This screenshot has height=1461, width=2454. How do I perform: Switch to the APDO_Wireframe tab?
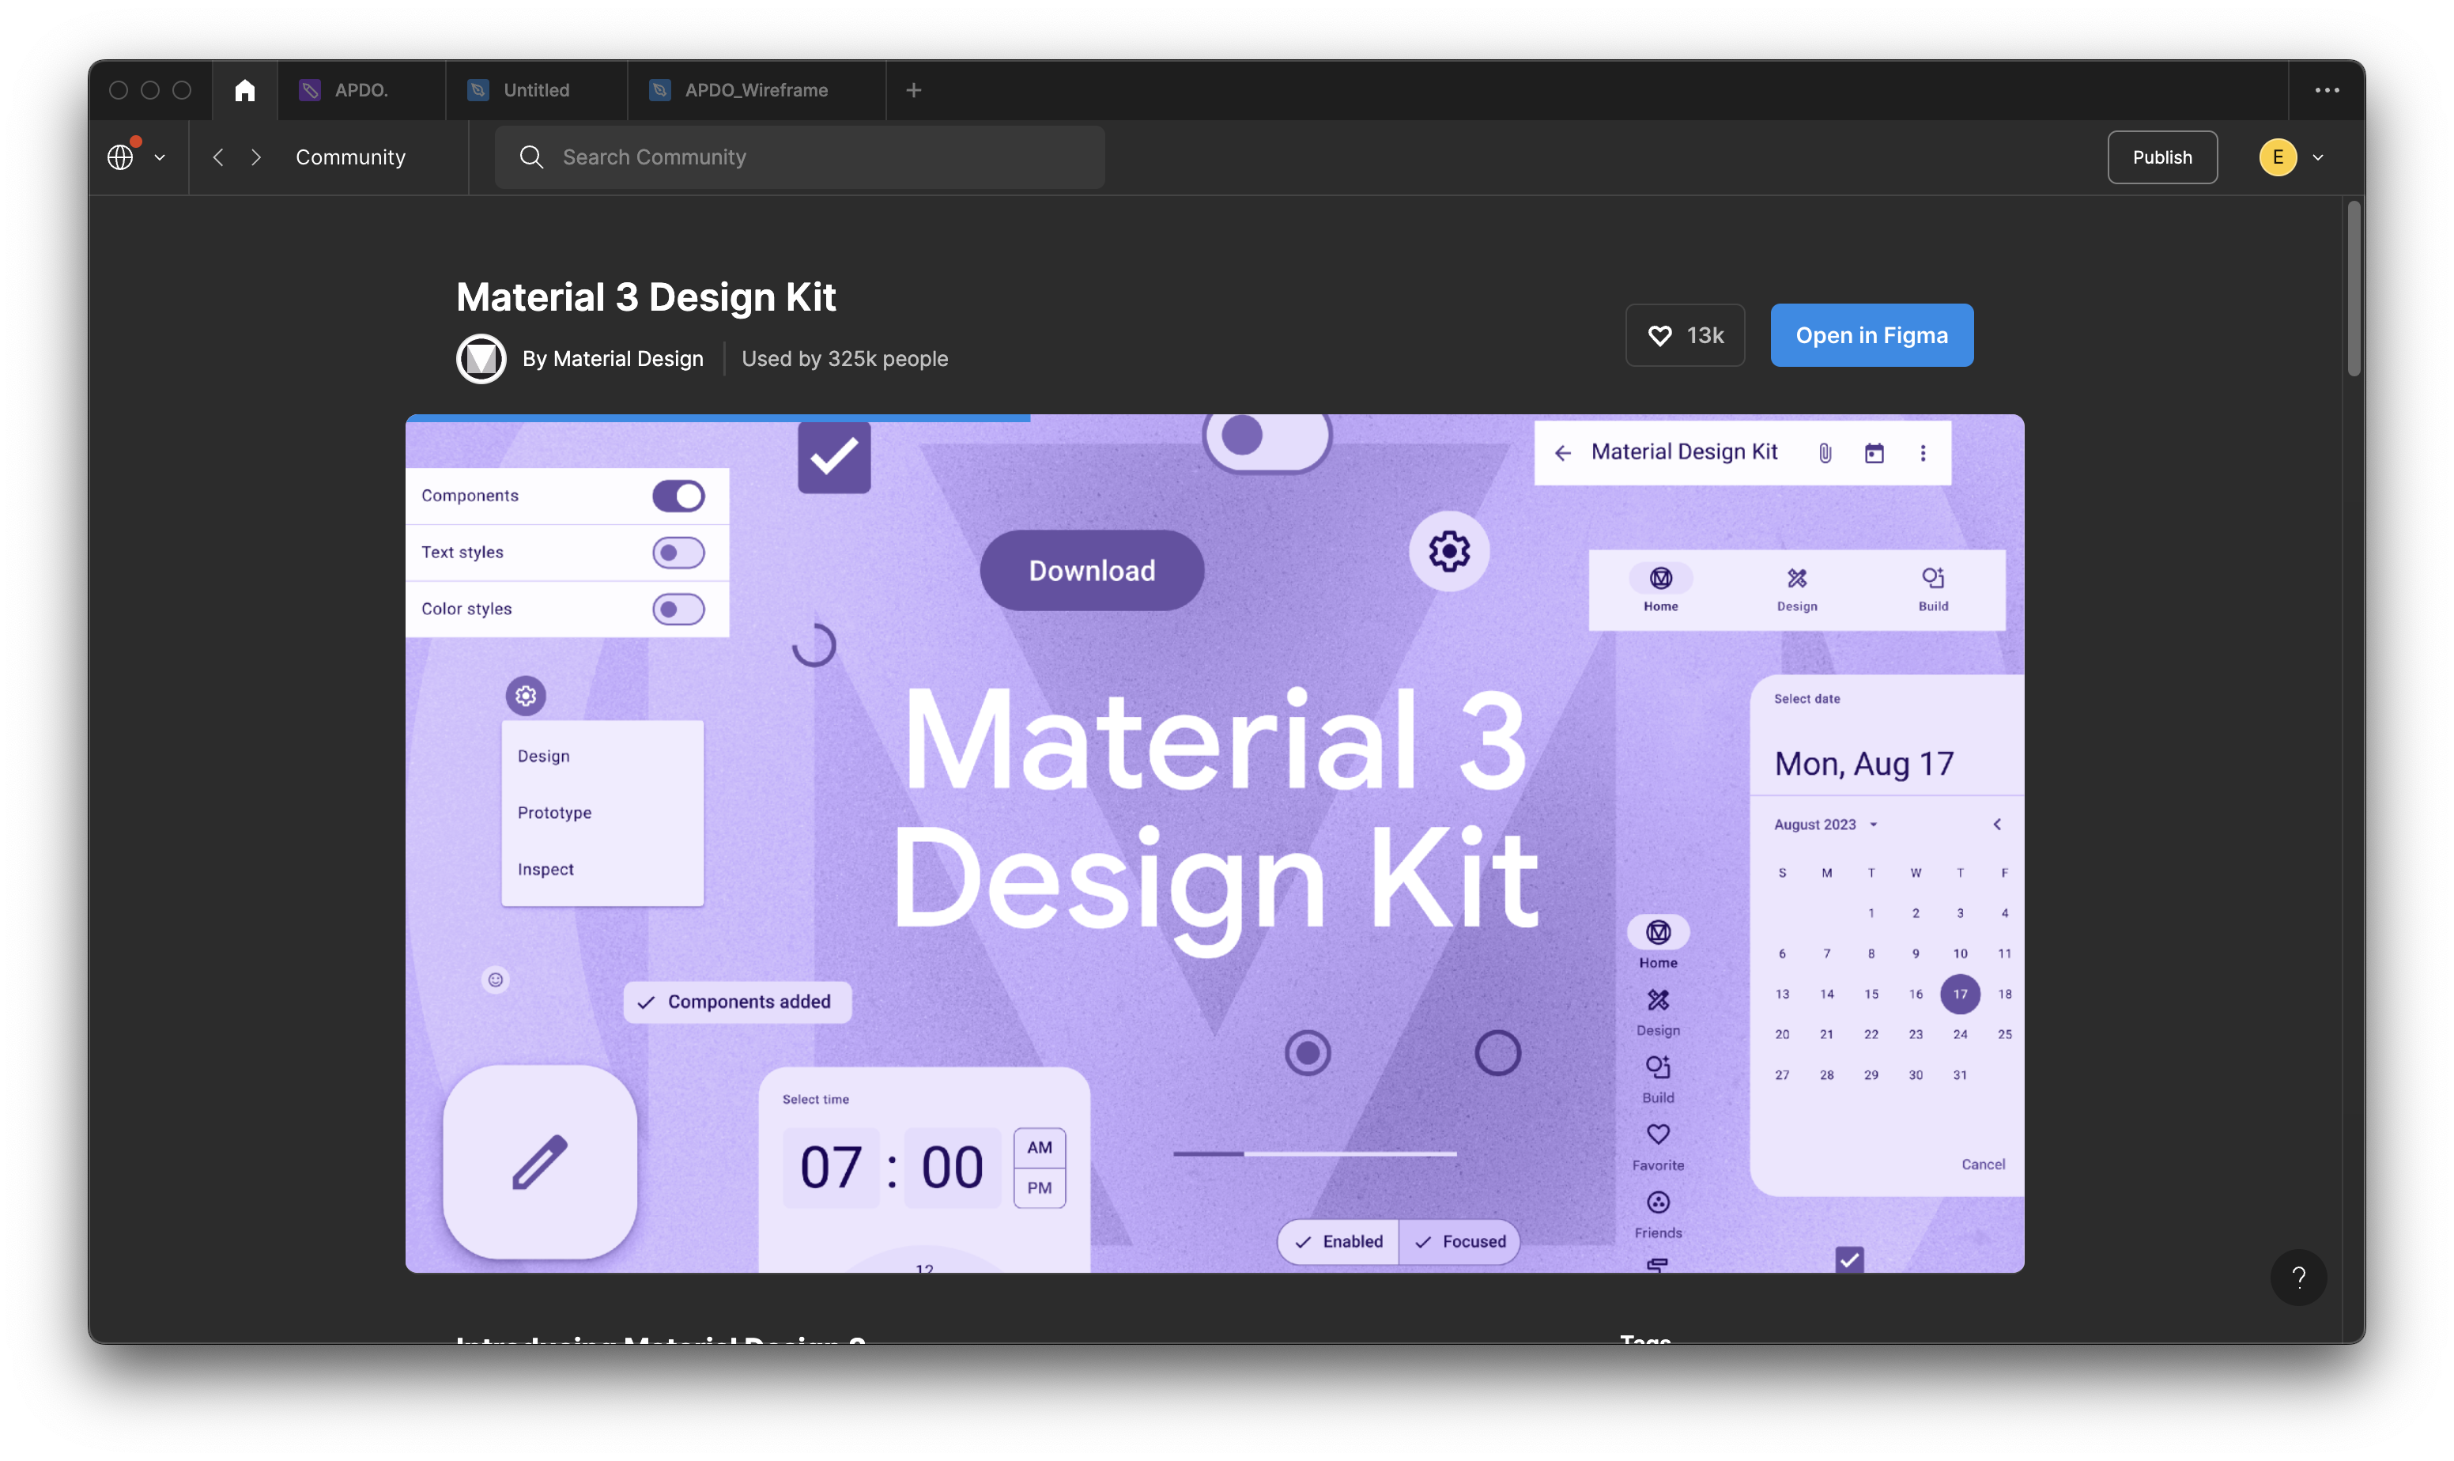(x=755, y=91)
